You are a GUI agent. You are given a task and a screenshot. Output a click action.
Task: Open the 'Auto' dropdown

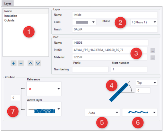point(102,113)
